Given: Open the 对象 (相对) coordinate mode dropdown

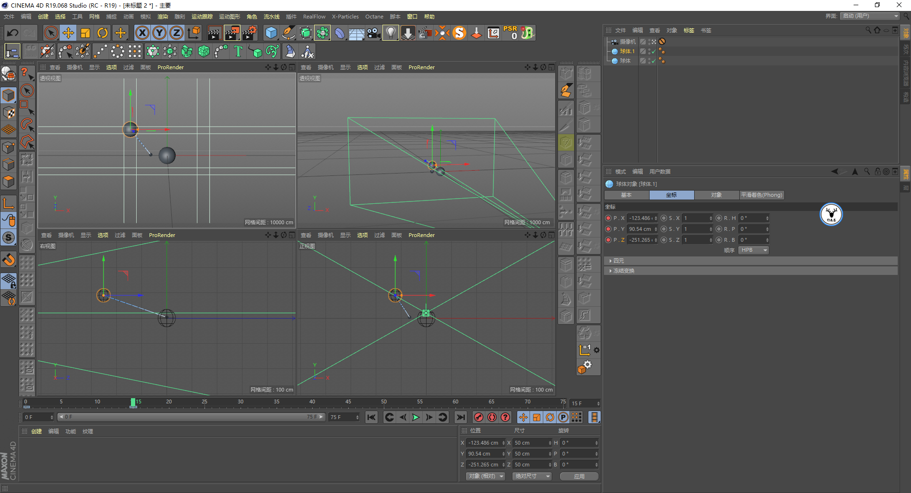Looking at the screenshot, I should pos(486,476).
